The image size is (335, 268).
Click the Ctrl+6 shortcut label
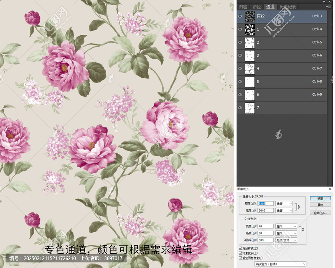[317, 55]
